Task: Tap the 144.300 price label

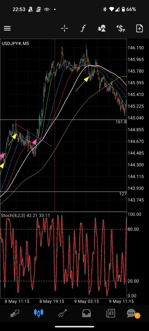Action: 136,165
